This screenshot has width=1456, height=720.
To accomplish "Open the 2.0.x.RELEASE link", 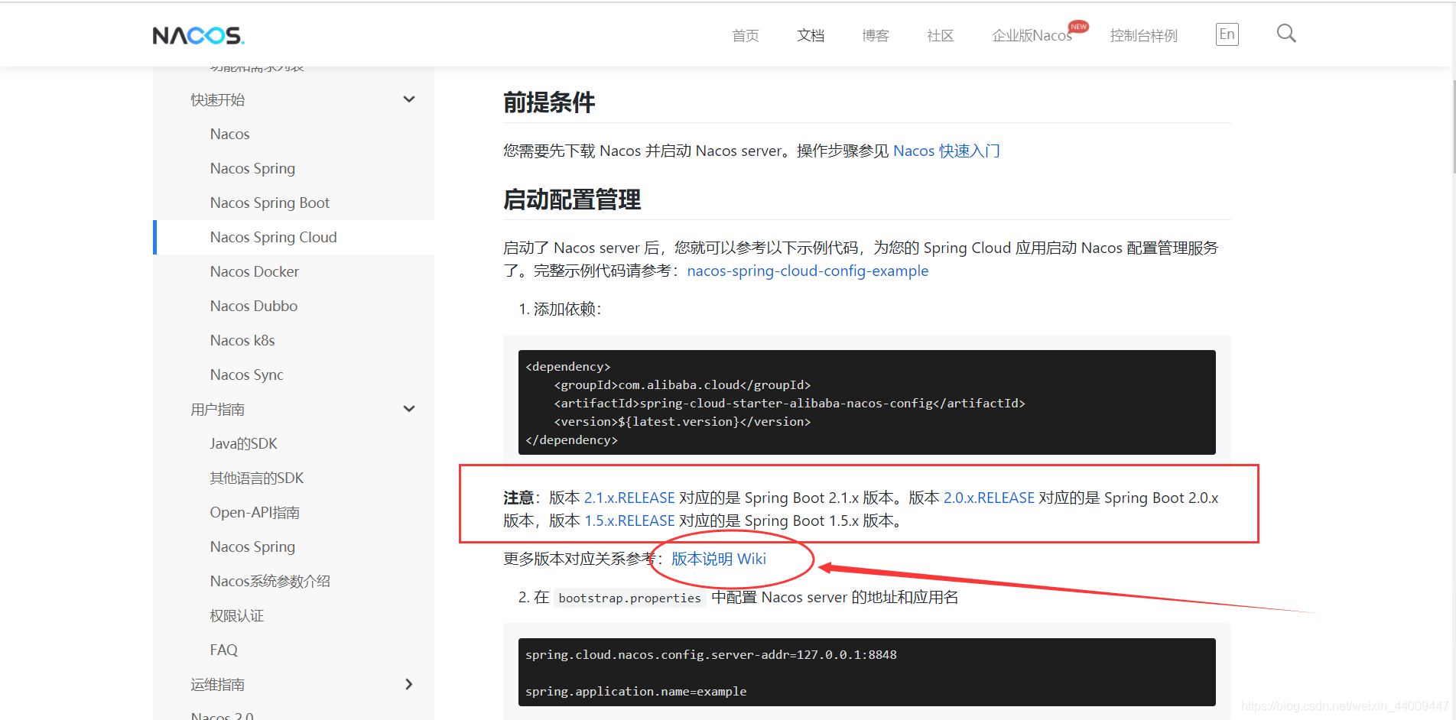I will (989, 498).
